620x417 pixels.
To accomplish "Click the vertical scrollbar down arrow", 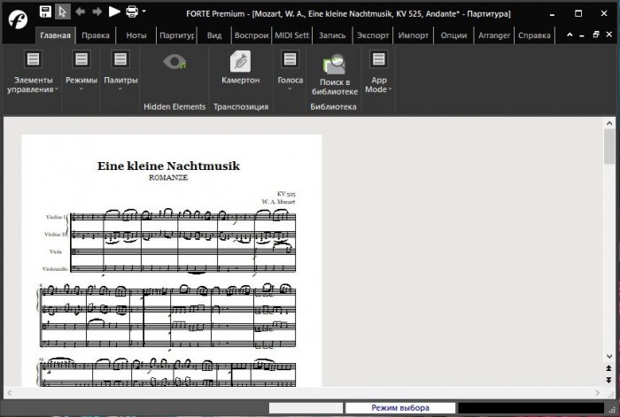I will coord(609,357).
